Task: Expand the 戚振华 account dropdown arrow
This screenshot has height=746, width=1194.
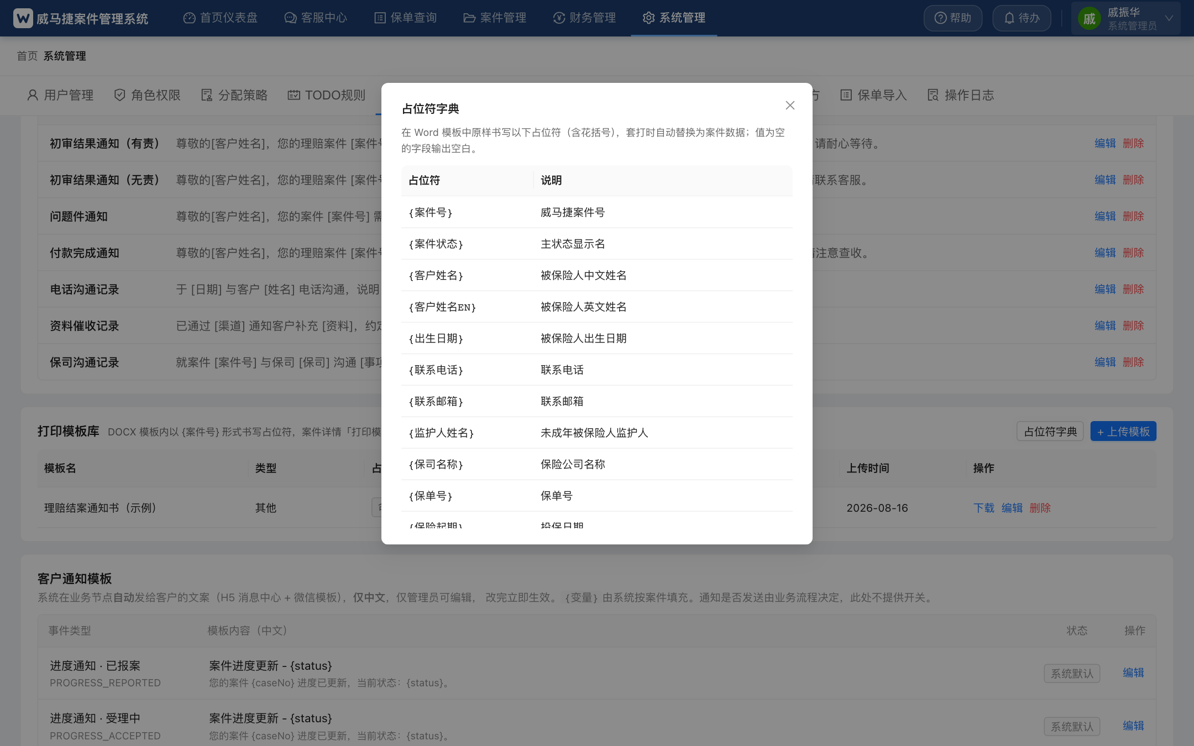Action: coord(1169,18)
